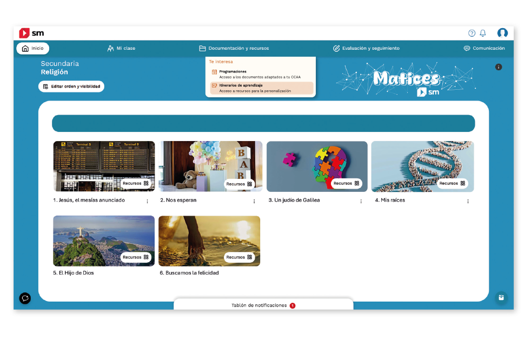Image resolution: width=531 pixels, height=340 pixels.
Task: Click the info icon beside Matices banner
Action: click(x=499, y=67)
